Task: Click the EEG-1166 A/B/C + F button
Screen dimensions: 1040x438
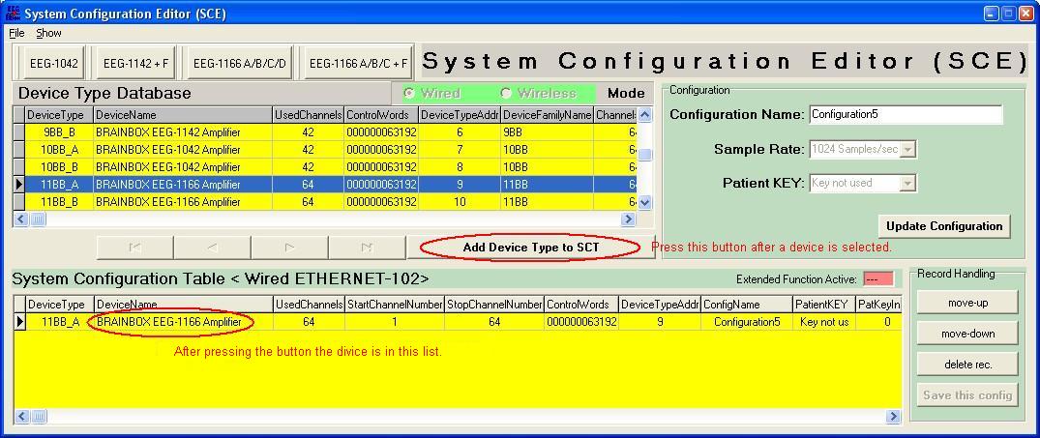Action: [x=358, y=64]
